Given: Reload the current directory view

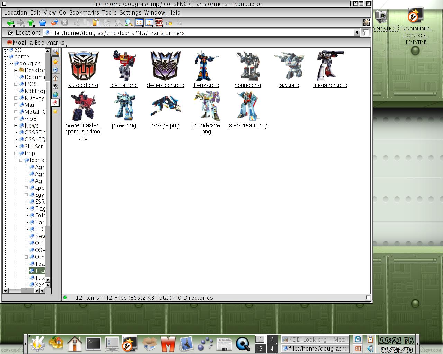Looking at the screenshot, I should pos(54,23).
